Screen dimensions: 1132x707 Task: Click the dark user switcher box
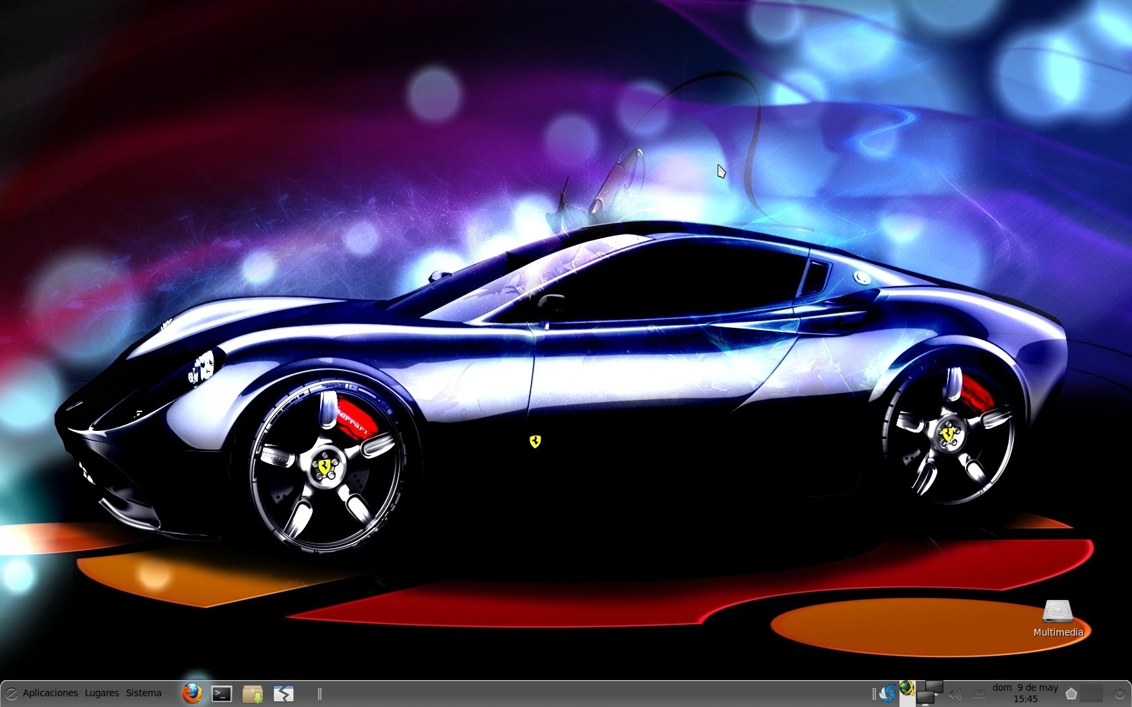[x=1092, y=693]
